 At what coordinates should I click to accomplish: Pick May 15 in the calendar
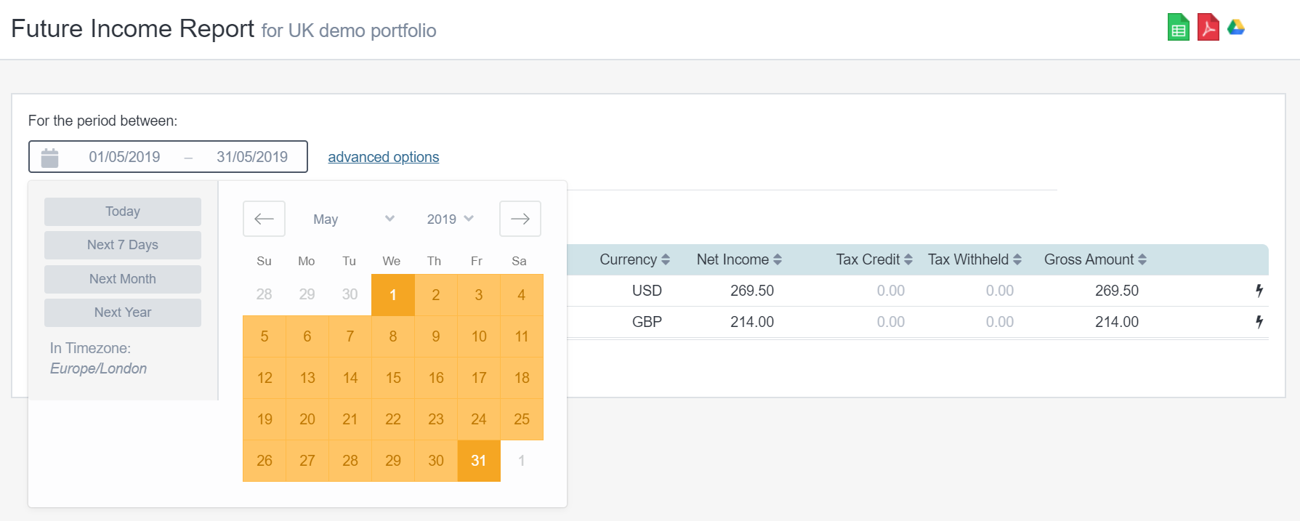pyautogui.click(x=393, y=378)
